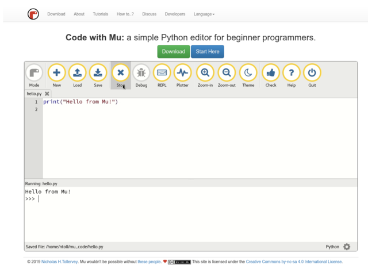
Task: Expand the Language dropdown
Action: coord(204,14)
